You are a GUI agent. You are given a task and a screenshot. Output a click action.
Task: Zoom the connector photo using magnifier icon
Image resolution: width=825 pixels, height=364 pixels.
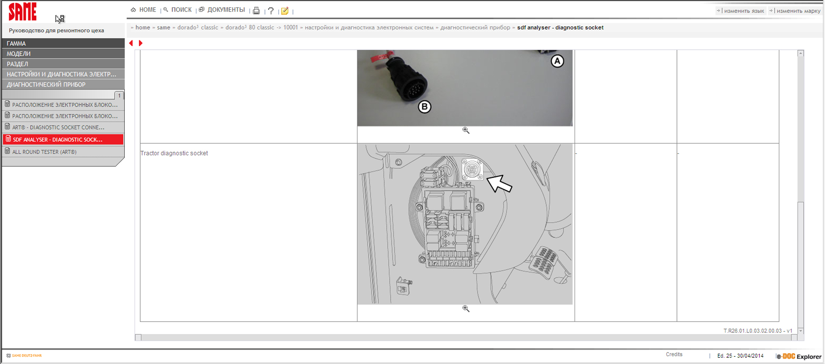click(466, 131)
